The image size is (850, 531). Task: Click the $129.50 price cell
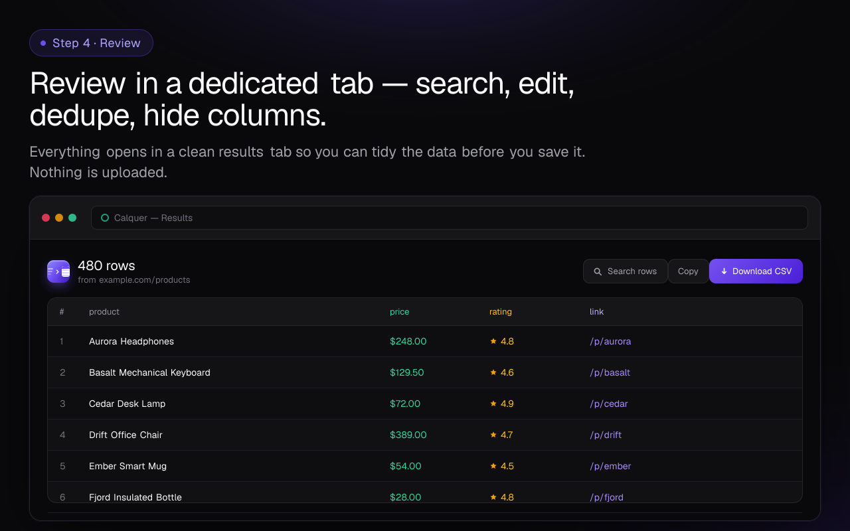tap(407, 372)
